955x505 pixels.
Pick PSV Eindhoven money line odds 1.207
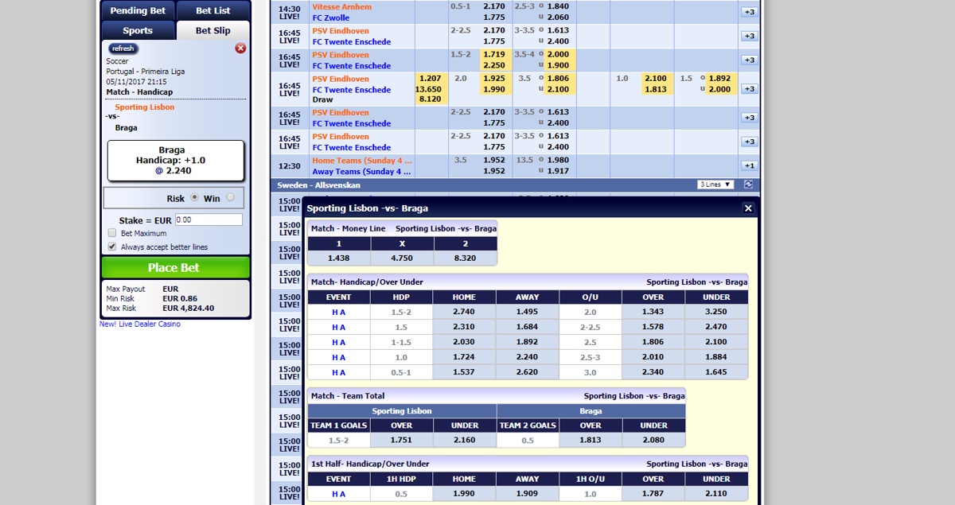click(430, 79)
